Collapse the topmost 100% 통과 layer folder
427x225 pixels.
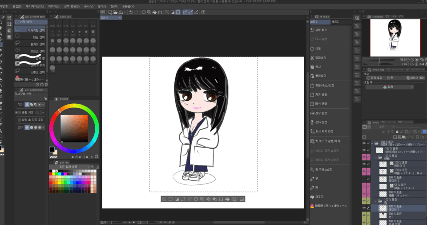tap(372, 143)
